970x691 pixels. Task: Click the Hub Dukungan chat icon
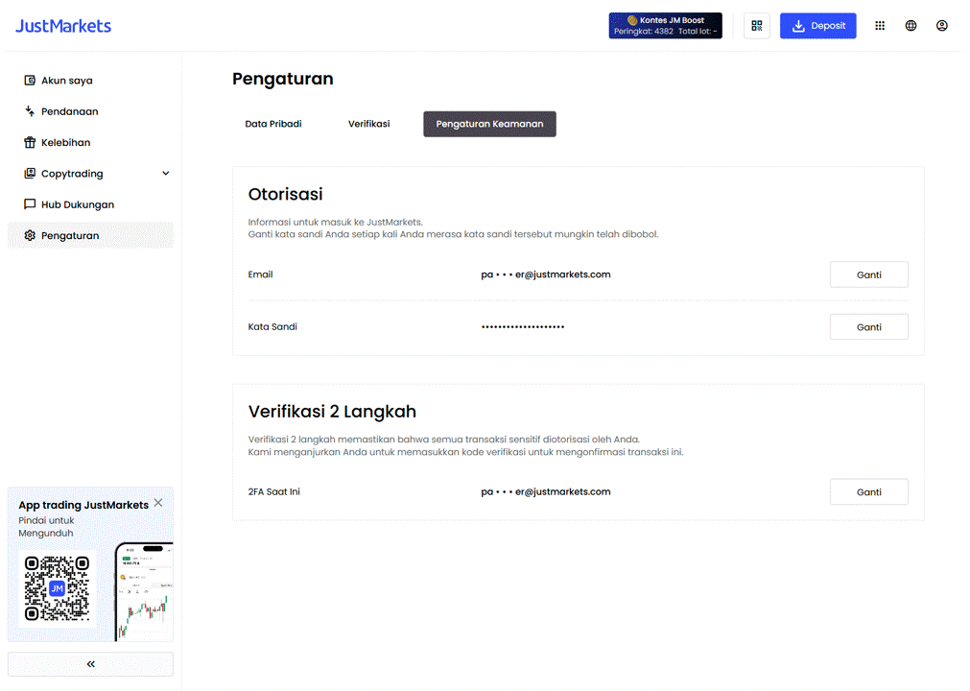(30, 204)
